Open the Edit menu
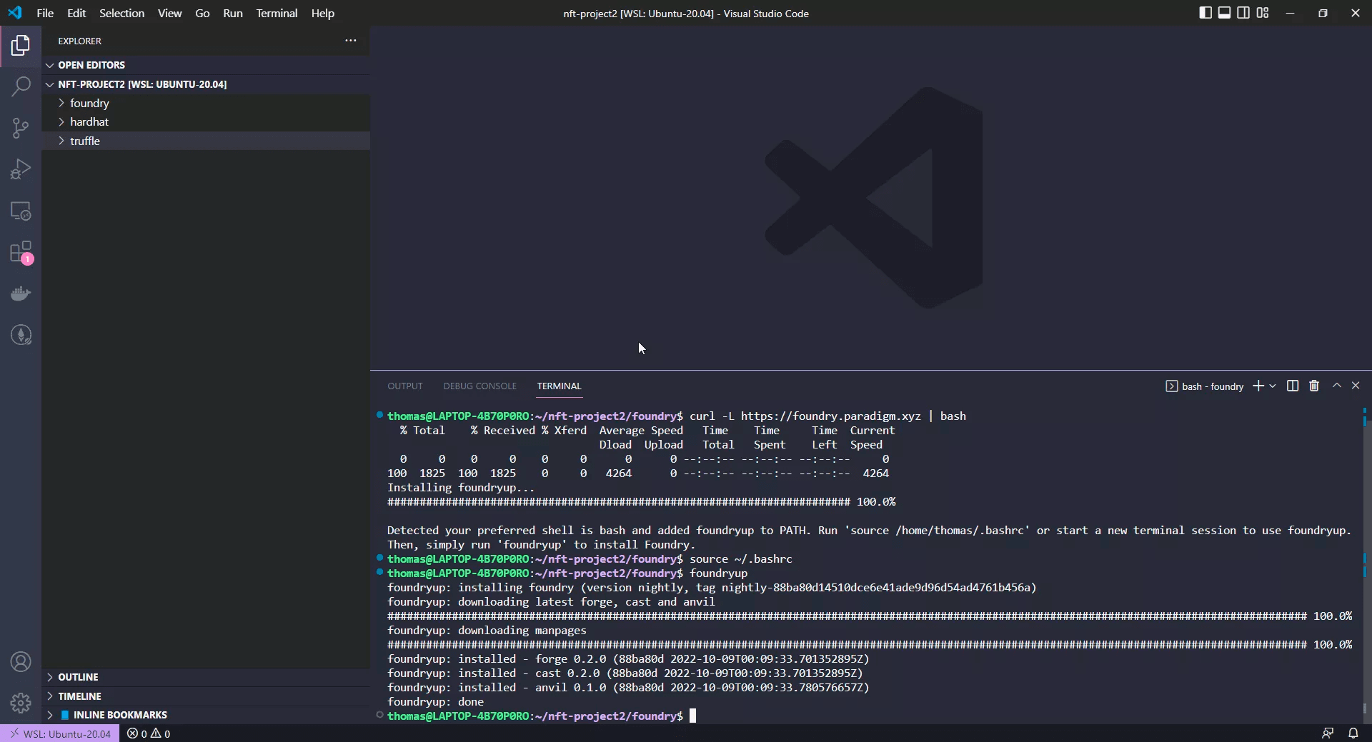The image size is (1372, 742). [76, 13]
